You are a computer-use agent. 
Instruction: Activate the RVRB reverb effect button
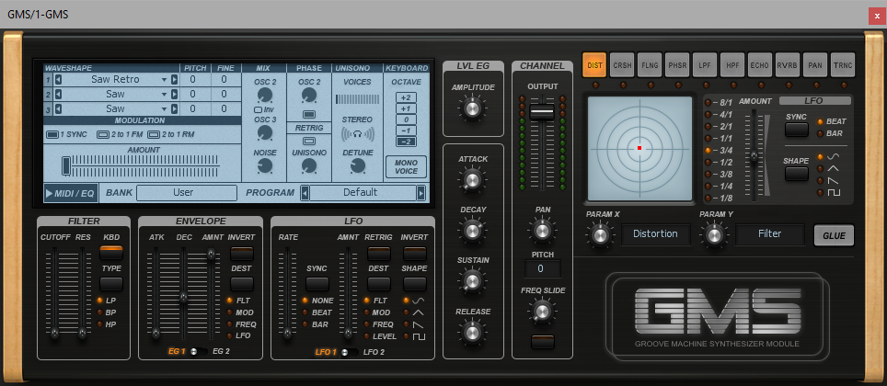click(x=788, y=65)
